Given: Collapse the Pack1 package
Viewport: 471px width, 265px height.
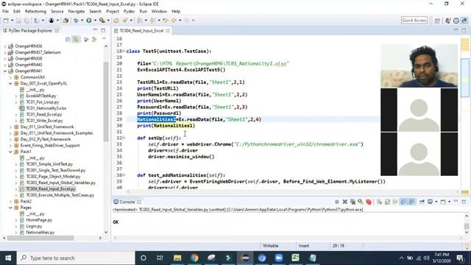Looking at the screenshot, I should [10, 152].
